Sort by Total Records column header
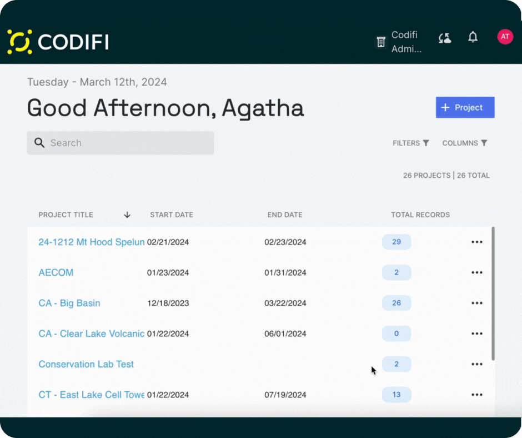The image size is (522, 438). tap(420, 215)
